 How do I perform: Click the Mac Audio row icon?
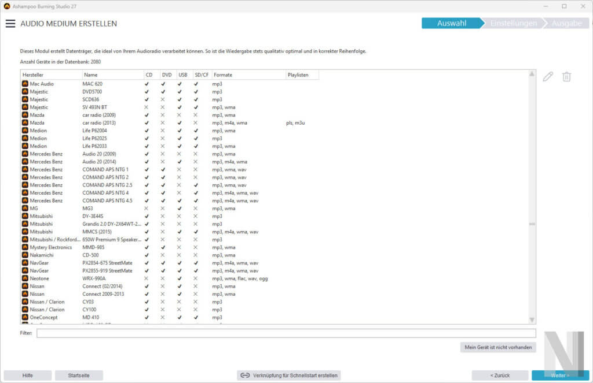tap(25, 84)
